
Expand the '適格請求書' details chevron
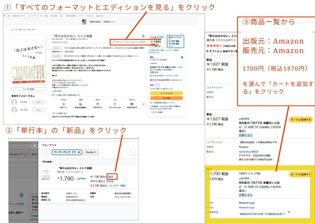tap(289, 212)
